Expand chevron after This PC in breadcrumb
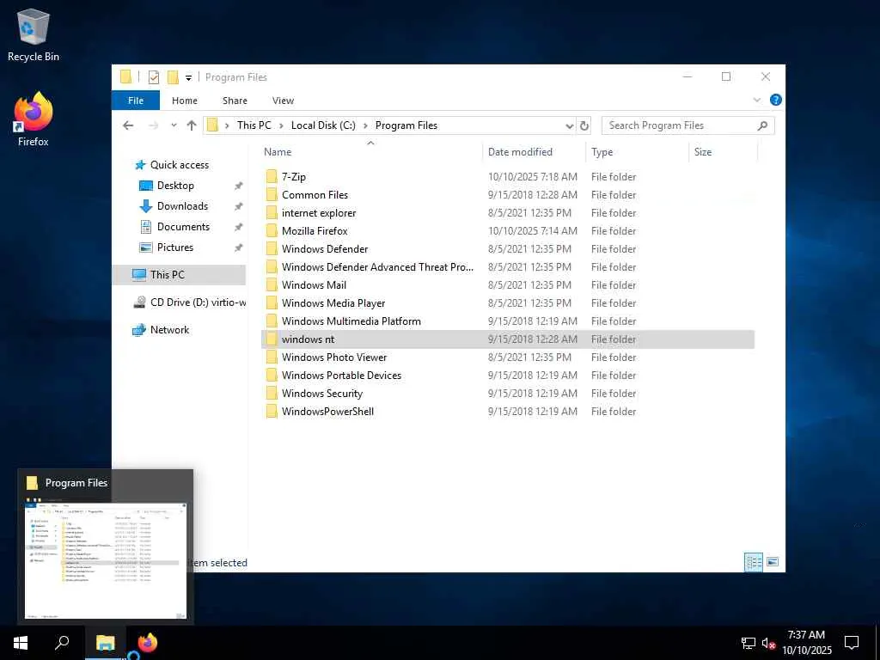Image resolution: width=880 pixels, height=660 pixels. pos(282,125)
